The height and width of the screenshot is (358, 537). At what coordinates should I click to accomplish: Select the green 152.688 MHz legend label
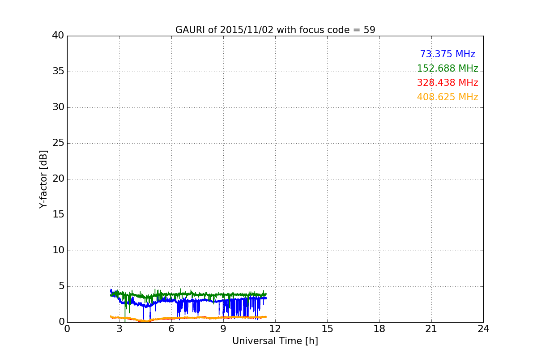[447, 68]
